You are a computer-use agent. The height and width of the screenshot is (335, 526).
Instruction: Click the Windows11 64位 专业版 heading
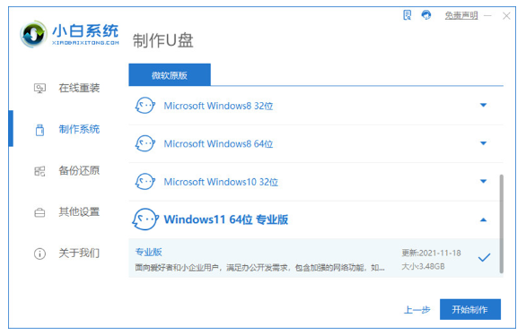[x=226, y=219]
